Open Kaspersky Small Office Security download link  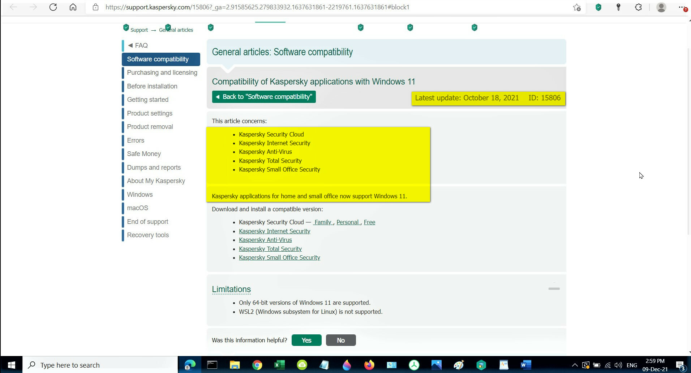(279, 257)
